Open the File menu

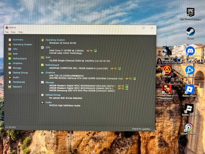(x=7, y=32)
